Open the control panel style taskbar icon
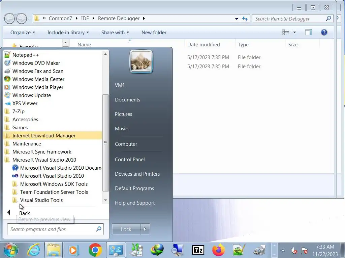Viewport: 345px width, 258px height. point(116,250)
